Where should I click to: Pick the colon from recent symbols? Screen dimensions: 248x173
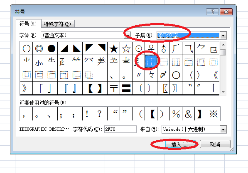point(76,114)
